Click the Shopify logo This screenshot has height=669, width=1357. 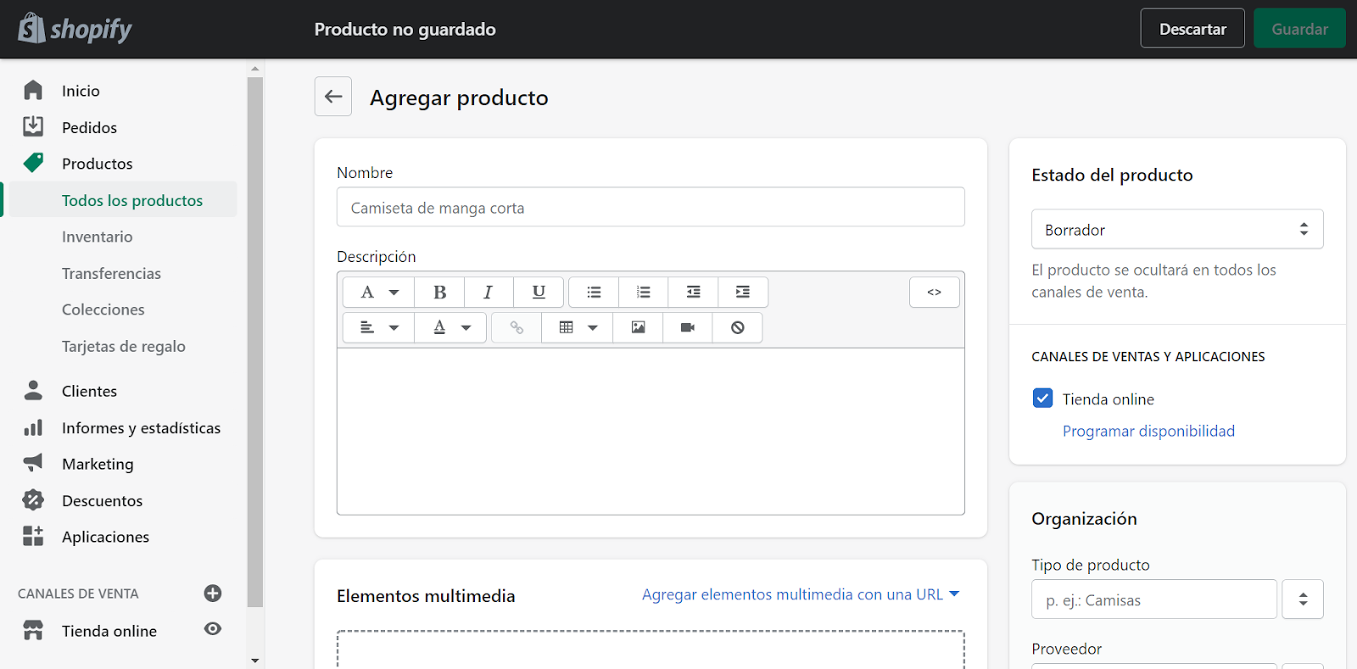(x=75, y=29)
